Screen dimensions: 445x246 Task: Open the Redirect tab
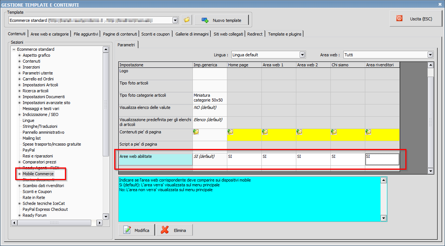[x=255, y=34]
